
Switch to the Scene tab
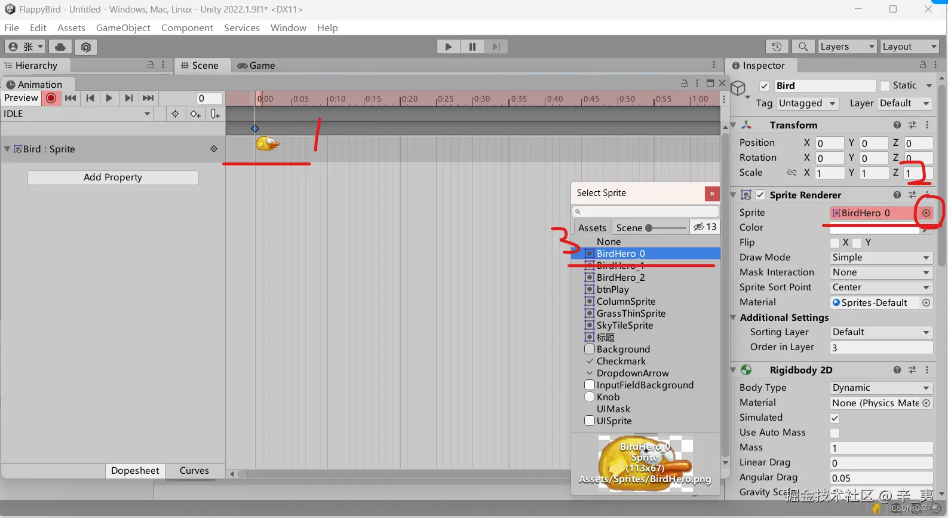[200, 66]
